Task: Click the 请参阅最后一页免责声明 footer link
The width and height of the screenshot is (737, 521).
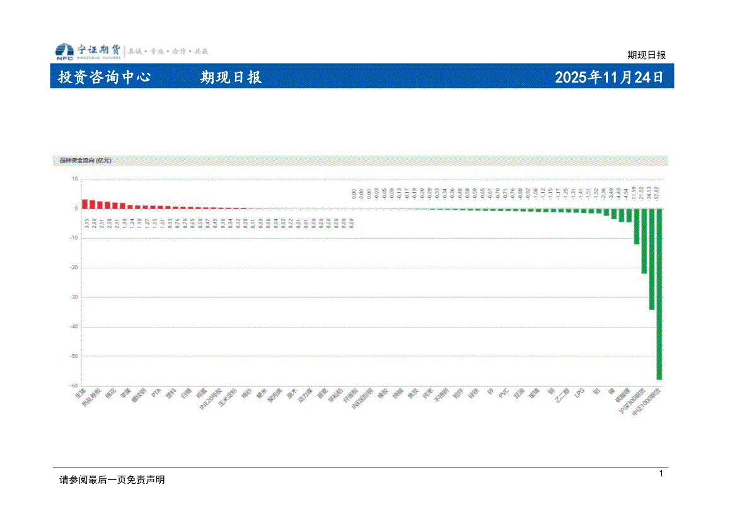Action: click(x=112, y=479)
